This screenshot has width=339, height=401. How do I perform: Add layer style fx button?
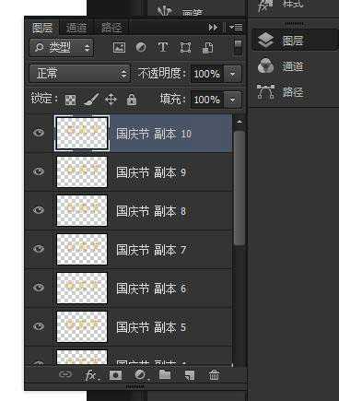point(91,375)
